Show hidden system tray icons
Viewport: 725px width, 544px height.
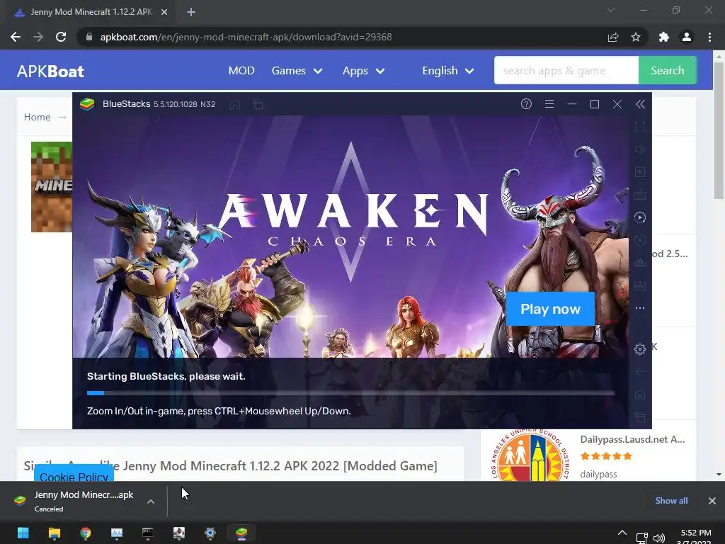[x=622, y=533]
